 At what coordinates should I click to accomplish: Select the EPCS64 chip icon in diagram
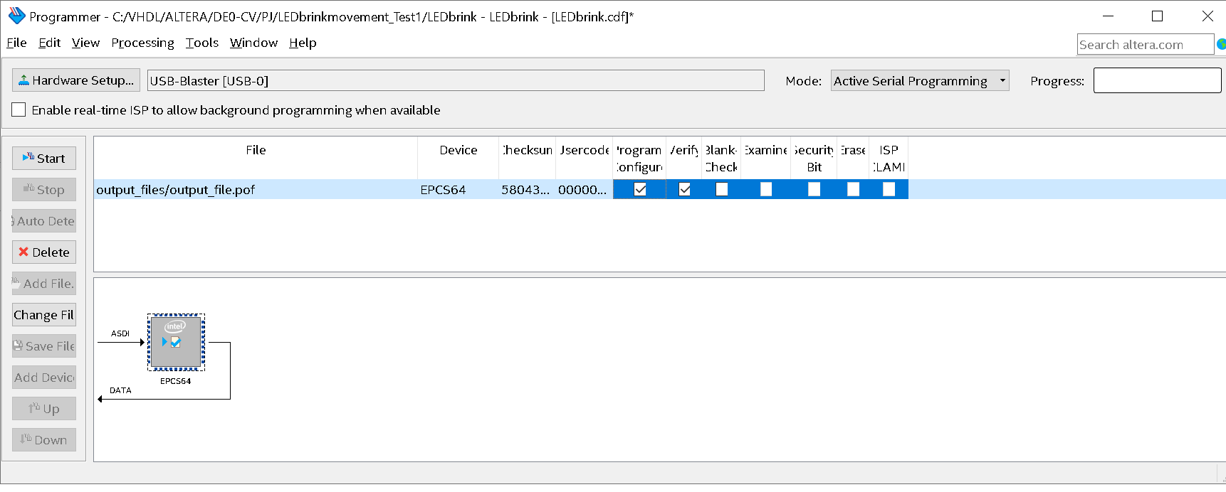(176, 342)
